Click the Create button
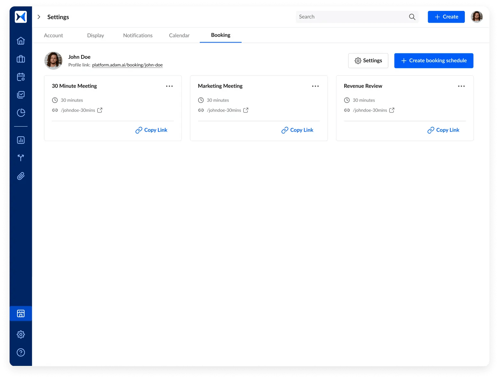 [446, 17]
